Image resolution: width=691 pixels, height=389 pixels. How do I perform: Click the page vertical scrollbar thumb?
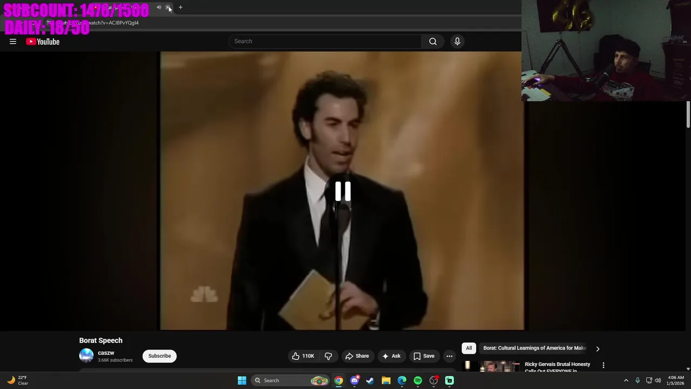[x=688, y=115]
